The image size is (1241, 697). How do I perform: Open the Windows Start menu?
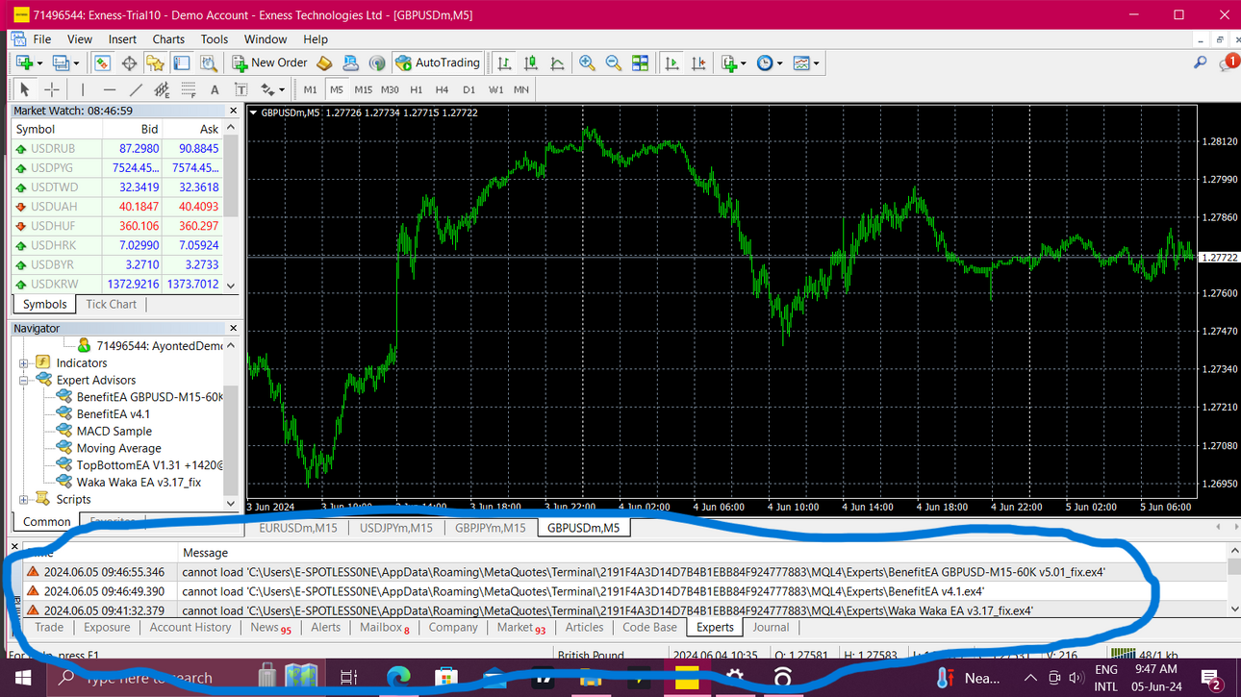point(23,677)
